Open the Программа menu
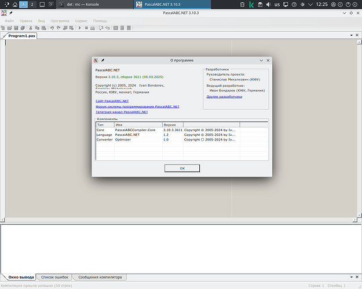The height and width of the screenshot is (289, 362). 60,21
